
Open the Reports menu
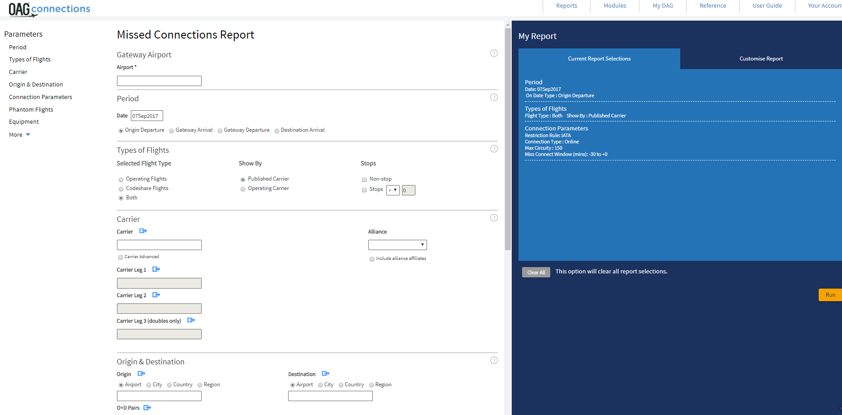tap(566, 6)
